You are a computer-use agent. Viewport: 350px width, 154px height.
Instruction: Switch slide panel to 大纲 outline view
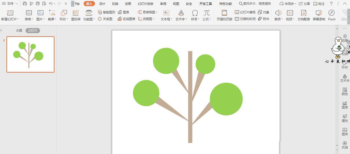[19, 31]
